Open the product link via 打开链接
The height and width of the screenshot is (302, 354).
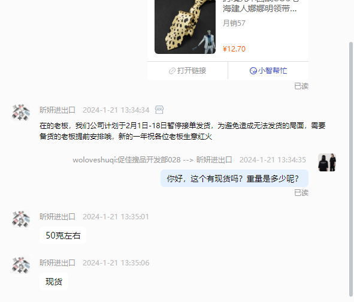tap(187, 71)
